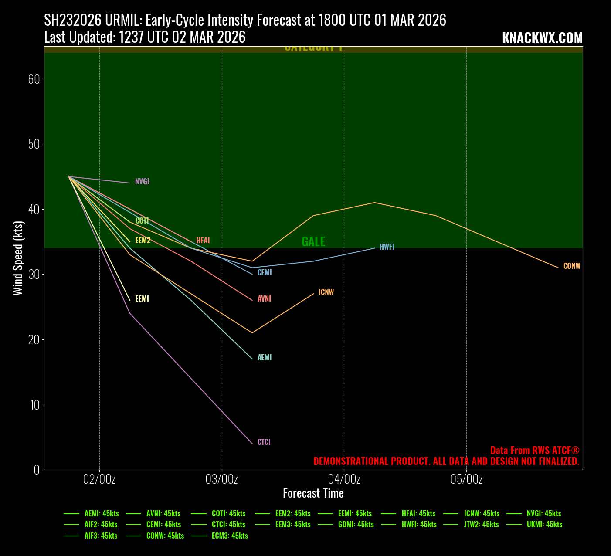Select the HFAI label on the chart
The image size is (611, 556).
pos(203,241)
